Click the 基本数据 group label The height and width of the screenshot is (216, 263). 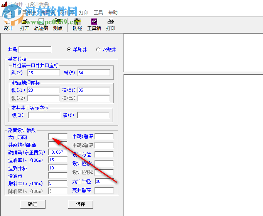coord(17,59)
